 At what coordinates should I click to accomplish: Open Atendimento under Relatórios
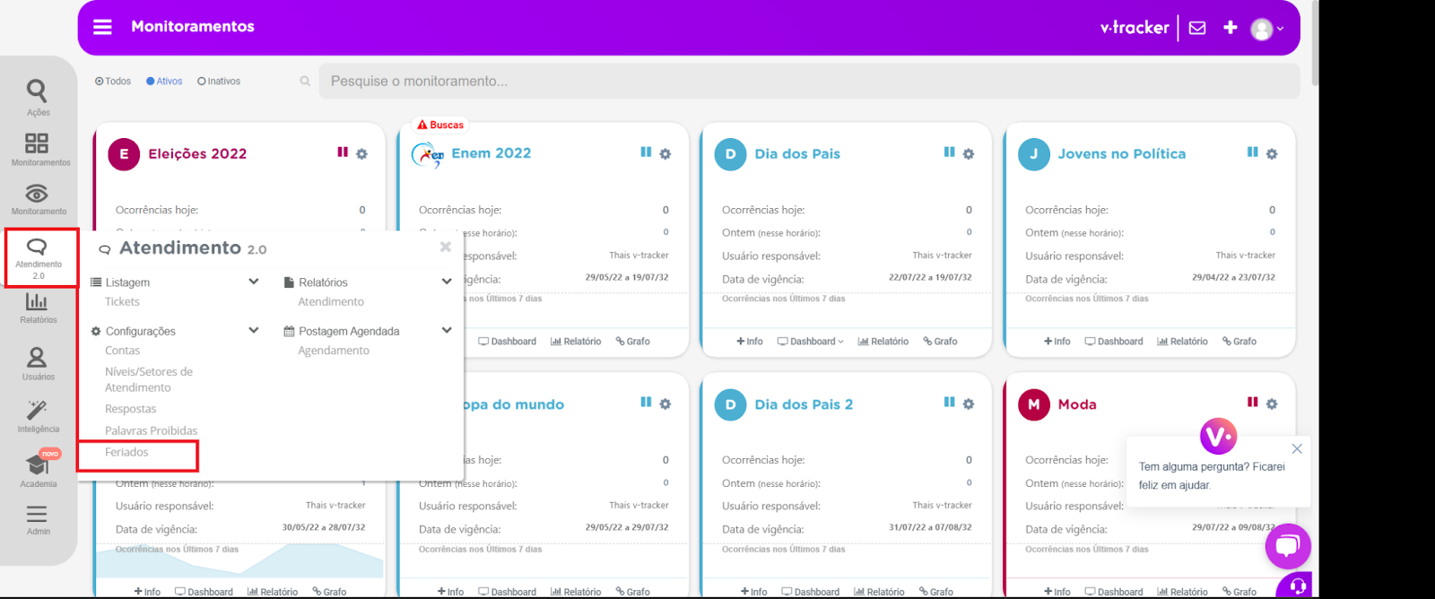331,302
